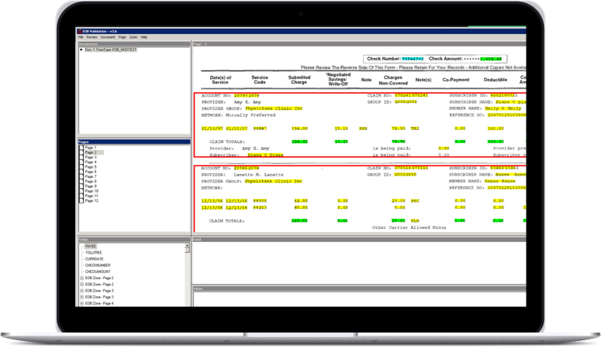Open the Help menu
Screen dimensions: 601x348
[x=144, y=37]
